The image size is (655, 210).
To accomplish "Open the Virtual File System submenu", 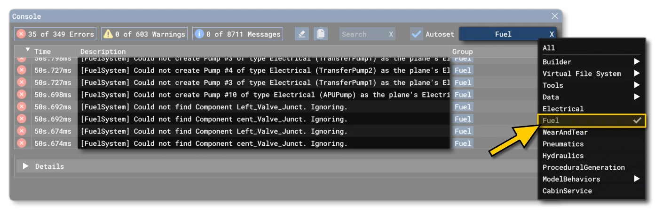I will 592,74.
